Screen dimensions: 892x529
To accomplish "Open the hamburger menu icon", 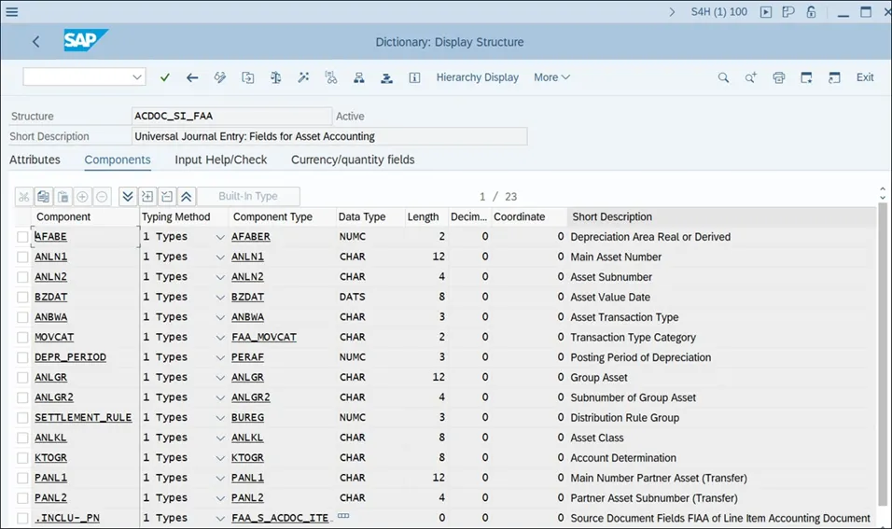I will (x=12, y=12).
